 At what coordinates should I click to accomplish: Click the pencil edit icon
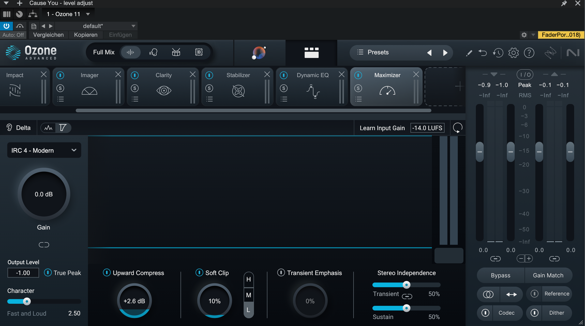pyautogui.click(x=469, y=53)
